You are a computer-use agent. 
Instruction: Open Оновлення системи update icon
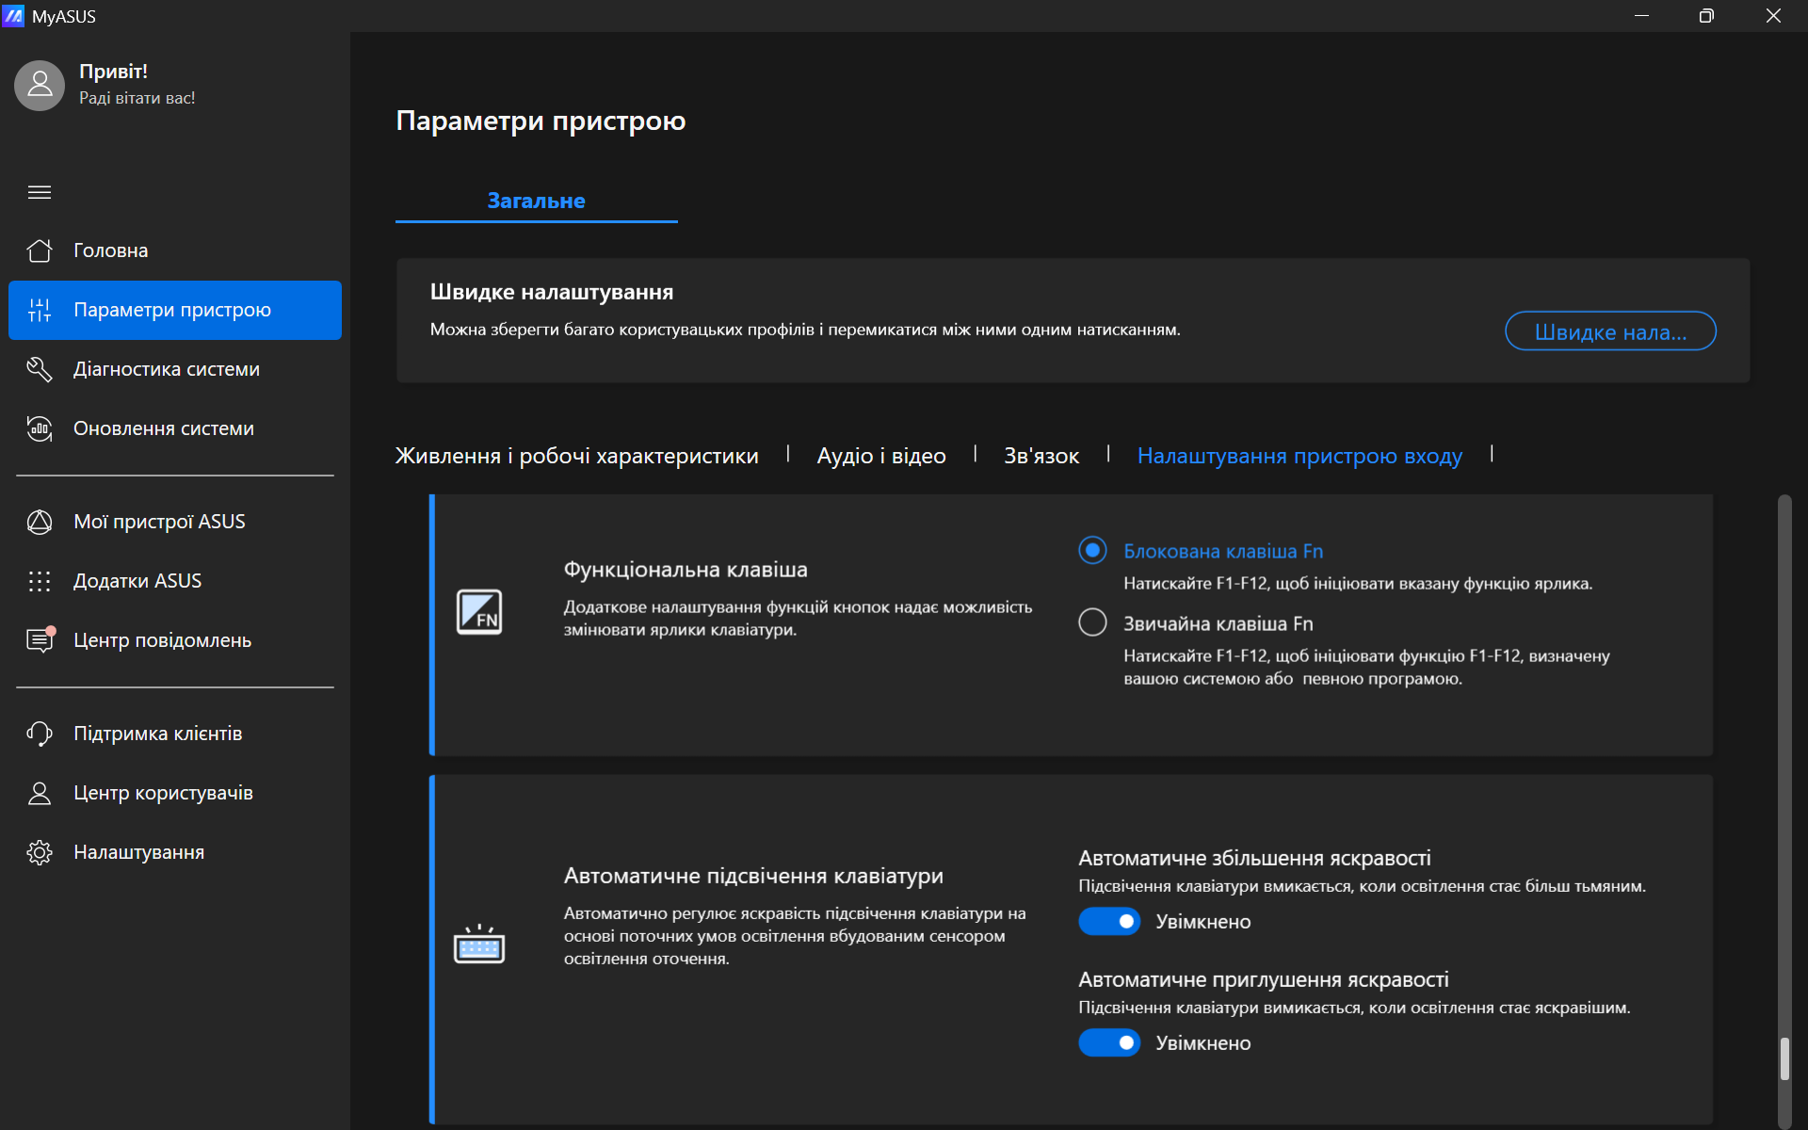(x=40, y=428)
